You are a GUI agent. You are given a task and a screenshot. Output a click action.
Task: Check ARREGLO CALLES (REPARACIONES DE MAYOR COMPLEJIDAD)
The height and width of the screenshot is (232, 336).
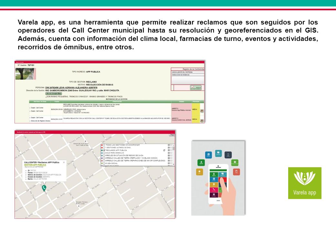(104, 161)
